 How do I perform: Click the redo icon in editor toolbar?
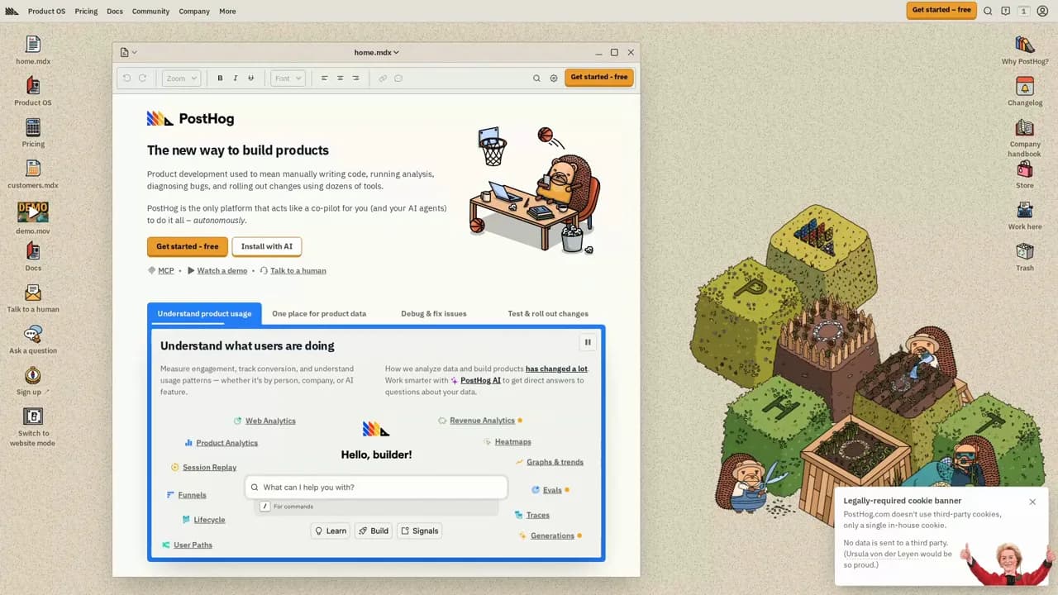point(142,79)
